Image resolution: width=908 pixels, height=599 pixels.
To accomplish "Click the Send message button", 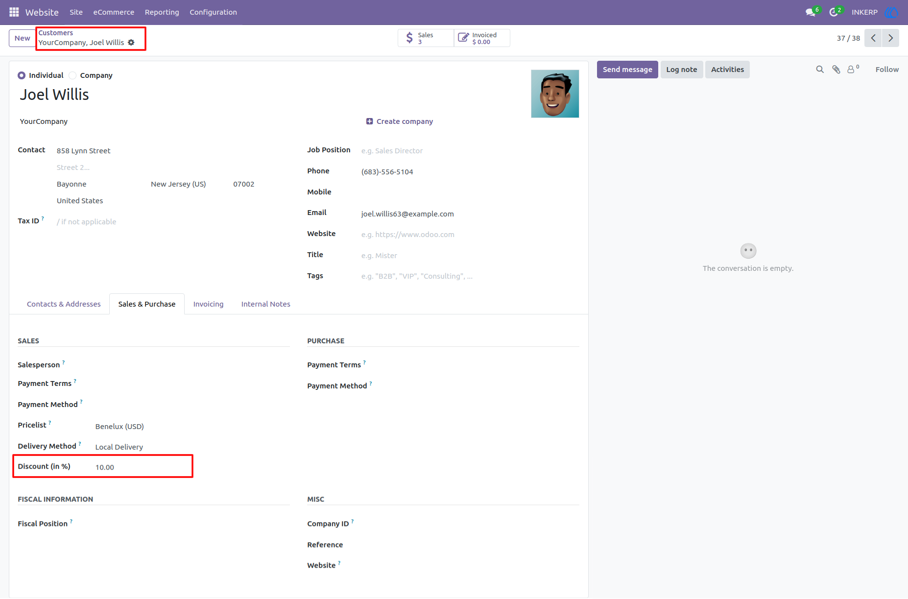I will tap(627, 70).
